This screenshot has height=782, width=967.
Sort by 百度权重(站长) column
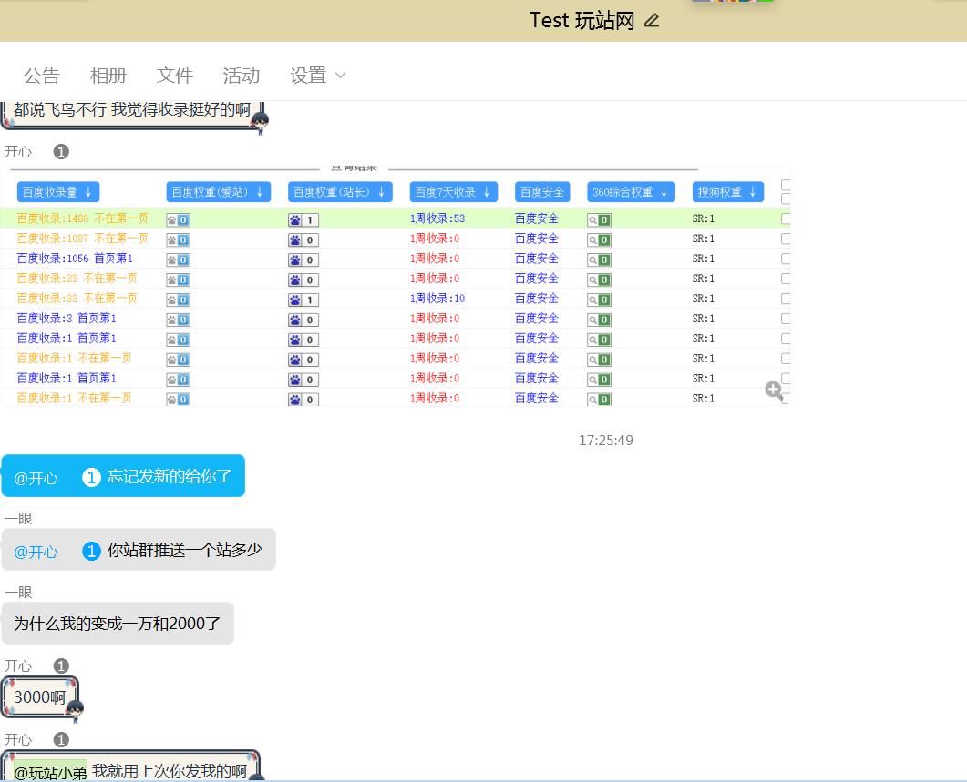click(340, 192)
